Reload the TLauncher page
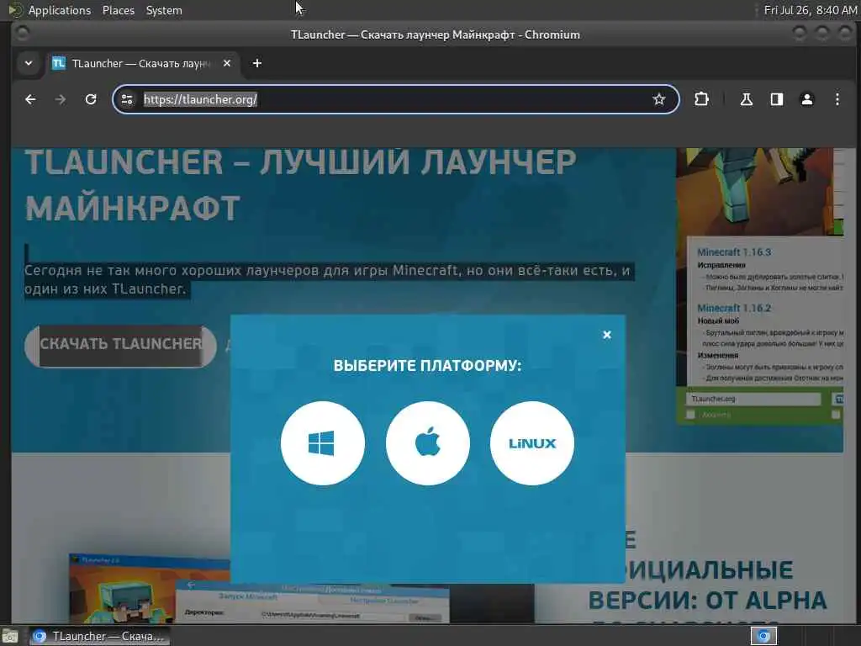This screenshot has height=646, width=861. click(91, 99)
